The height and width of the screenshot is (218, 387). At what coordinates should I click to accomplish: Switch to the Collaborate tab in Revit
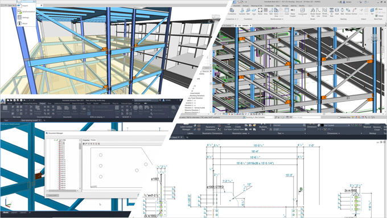tap(269, 6)
